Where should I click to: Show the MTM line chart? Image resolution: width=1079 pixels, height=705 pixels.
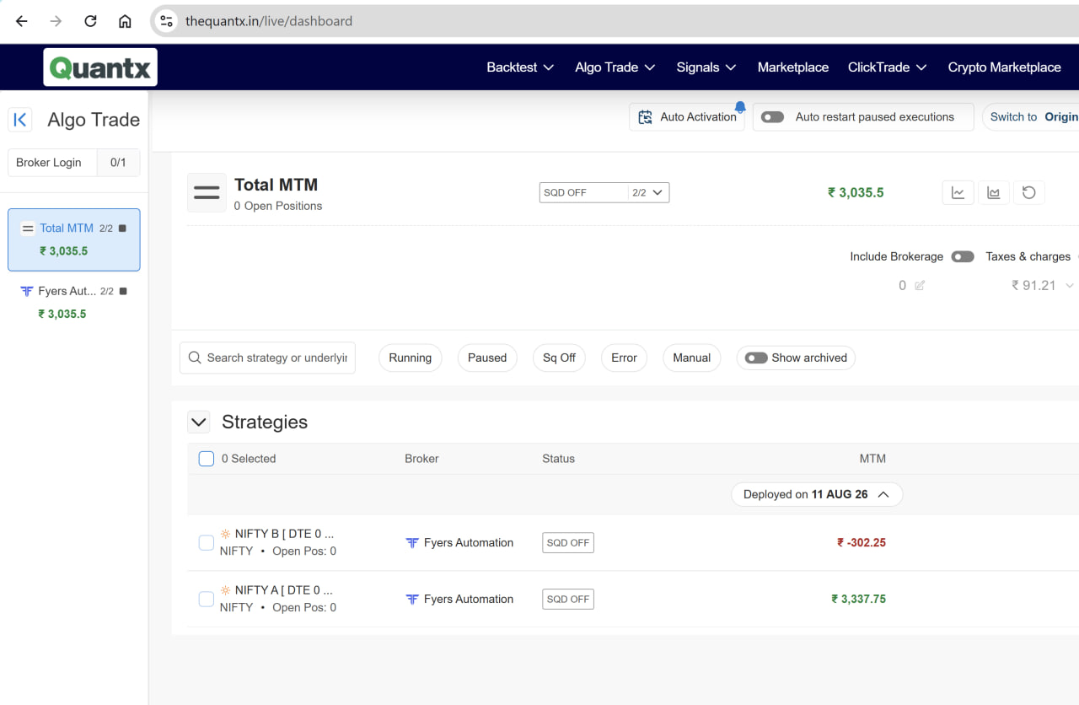958,192
